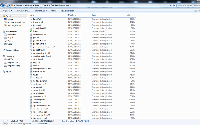
Task: Click the net.dll file icon
Action: coord(31,75)
